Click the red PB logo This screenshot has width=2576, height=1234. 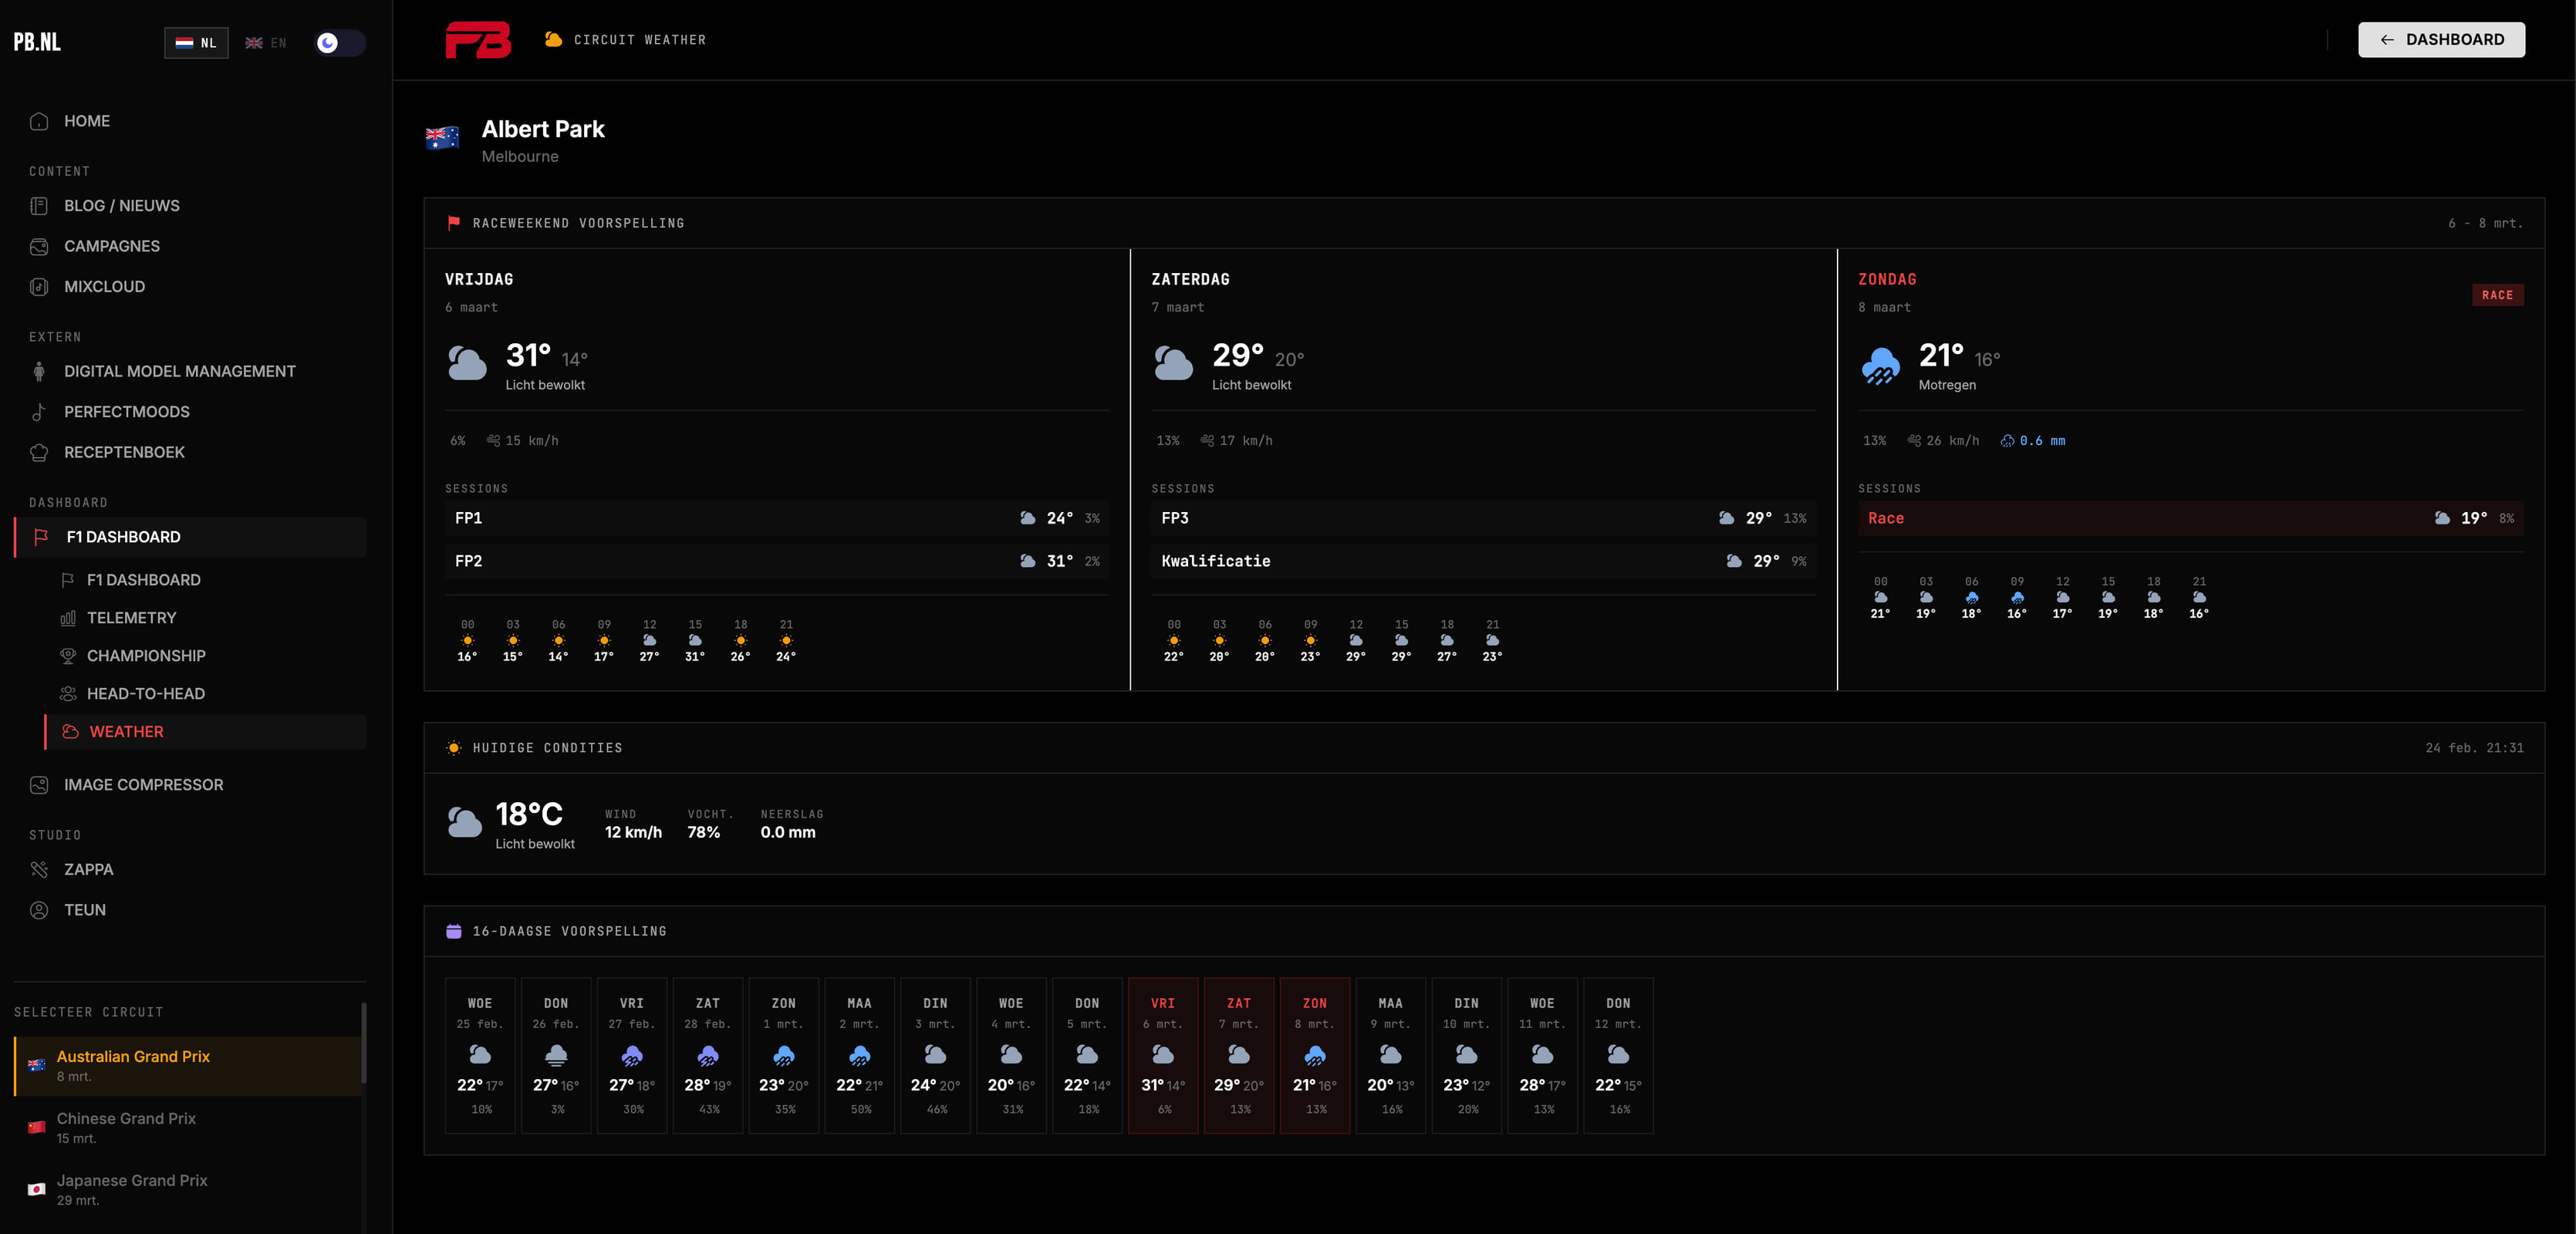click(x=478, y=40)
